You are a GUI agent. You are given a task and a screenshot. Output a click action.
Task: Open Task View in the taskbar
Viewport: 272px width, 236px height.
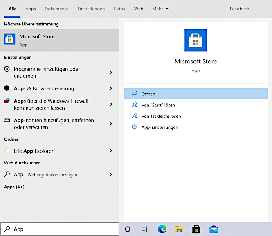144,229
